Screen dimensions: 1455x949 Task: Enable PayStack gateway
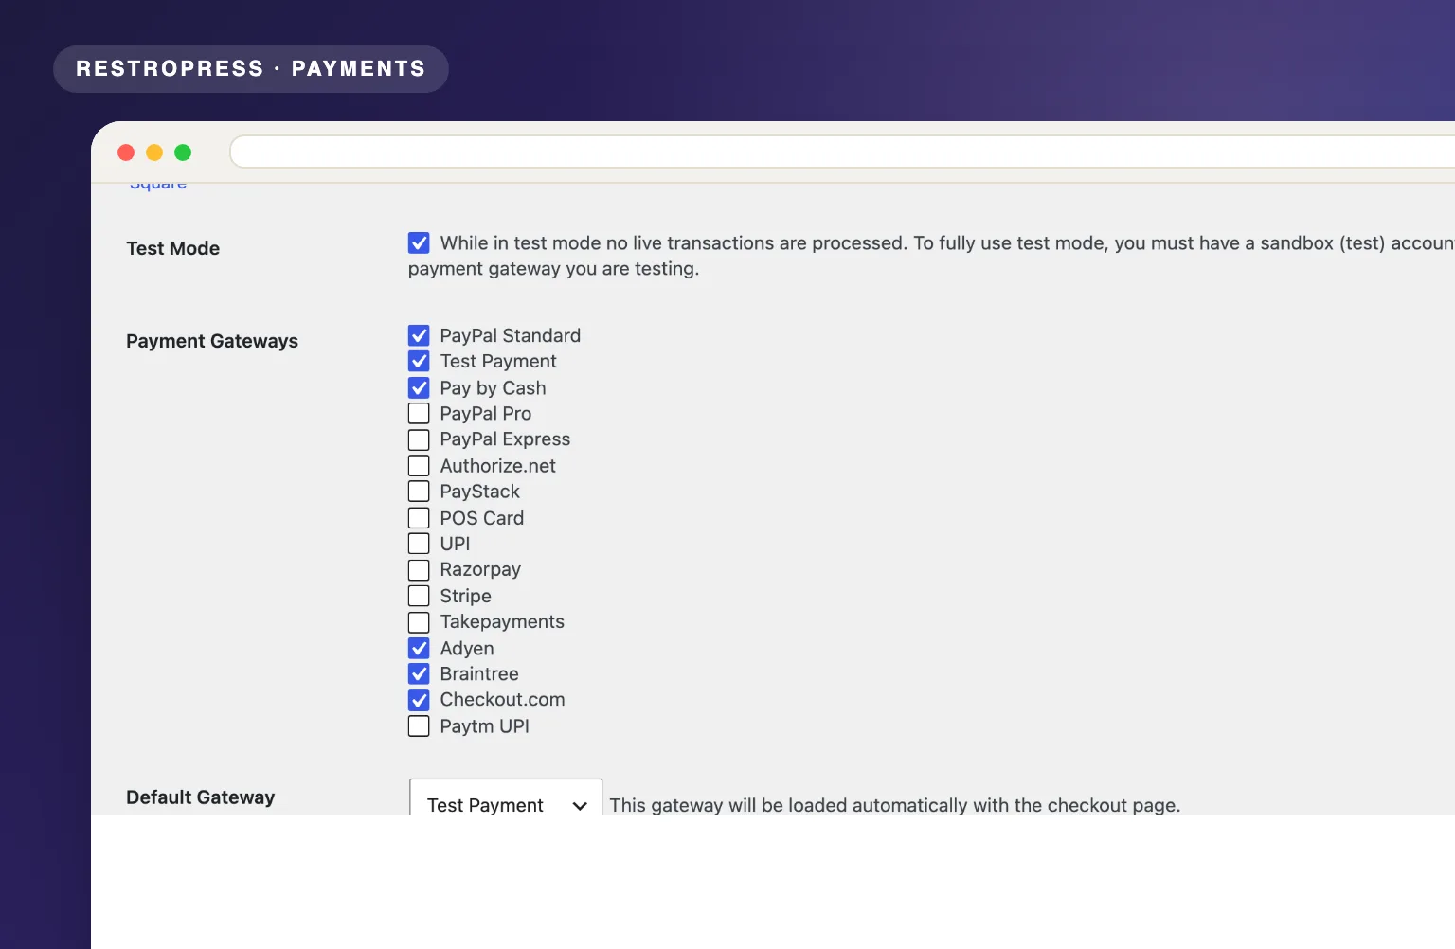419,491
